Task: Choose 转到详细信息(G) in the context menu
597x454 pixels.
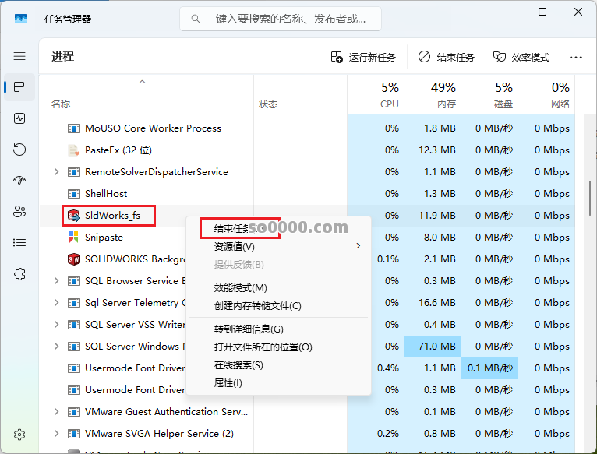Action: click(278, 329)
